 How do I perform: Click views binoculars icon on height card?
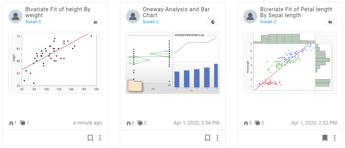tap(11, 123)
